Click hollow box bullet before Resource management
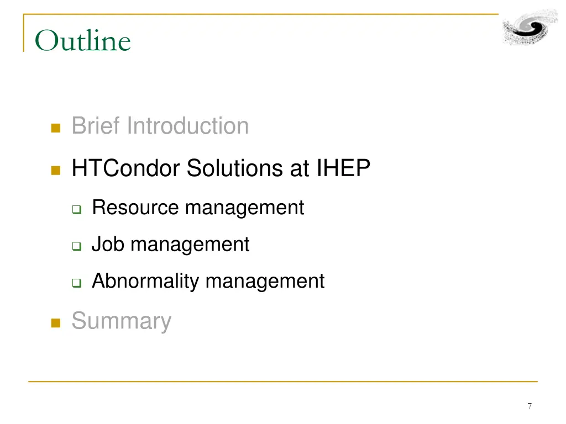The width and height of the screenshot is (566, 424). [x=76, y=209]
